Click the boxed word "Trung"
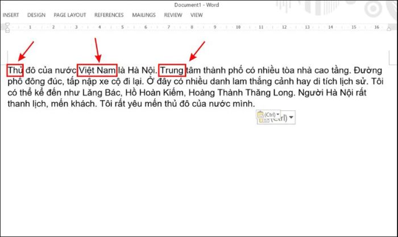 tap(172, 70)
